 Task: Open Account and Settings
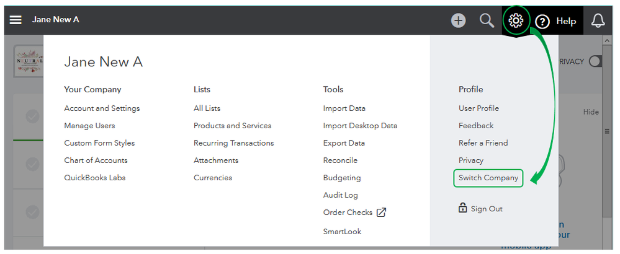(102, 108)
